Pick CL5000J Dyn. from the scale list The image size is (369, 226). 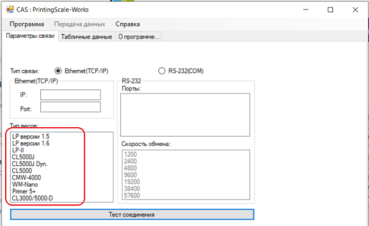pyautogui.click(x=30, y=164)
